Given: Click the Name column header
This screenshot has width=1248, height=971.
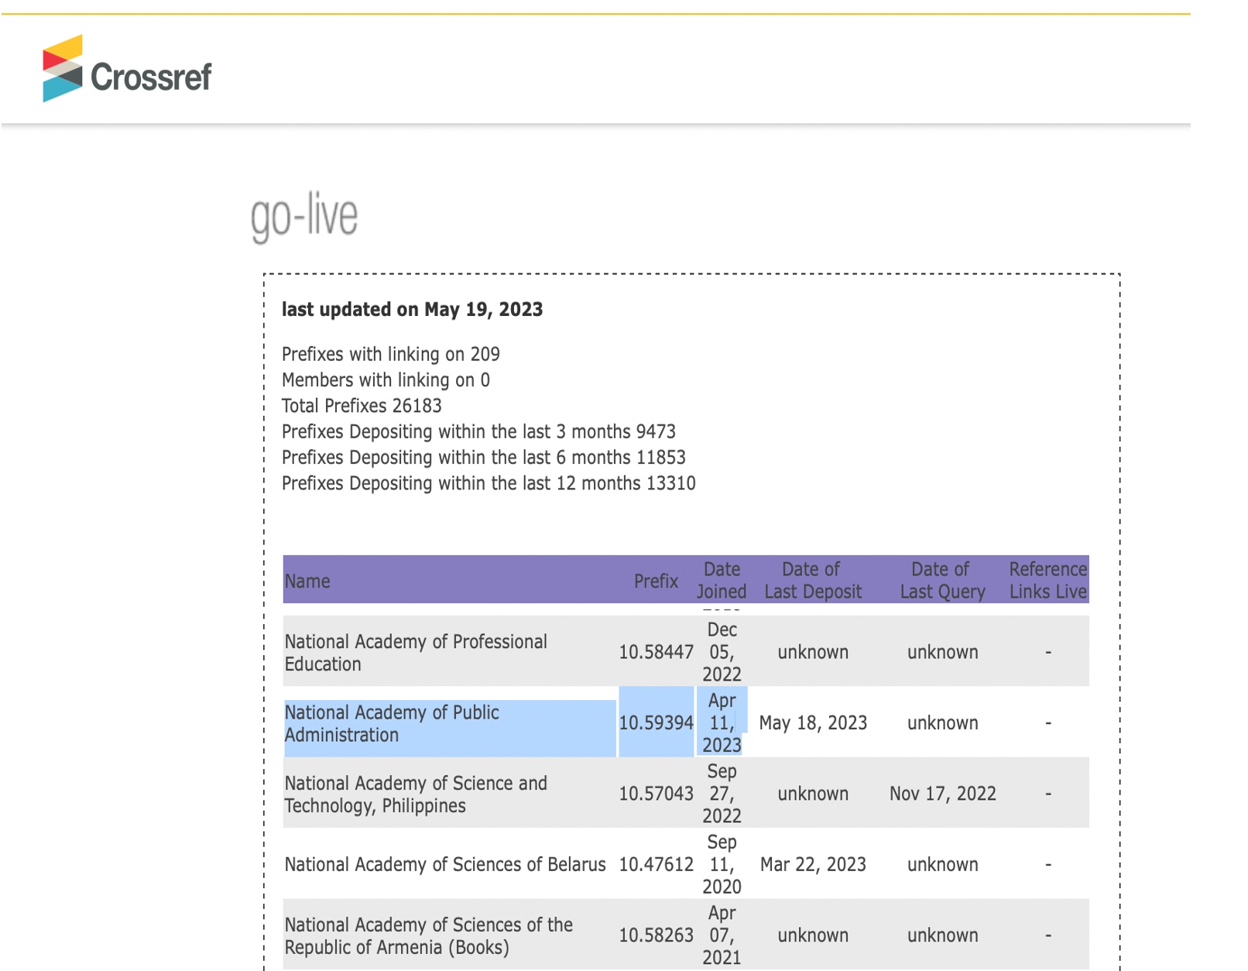Looking at the screenshot, I should (307, 581).
